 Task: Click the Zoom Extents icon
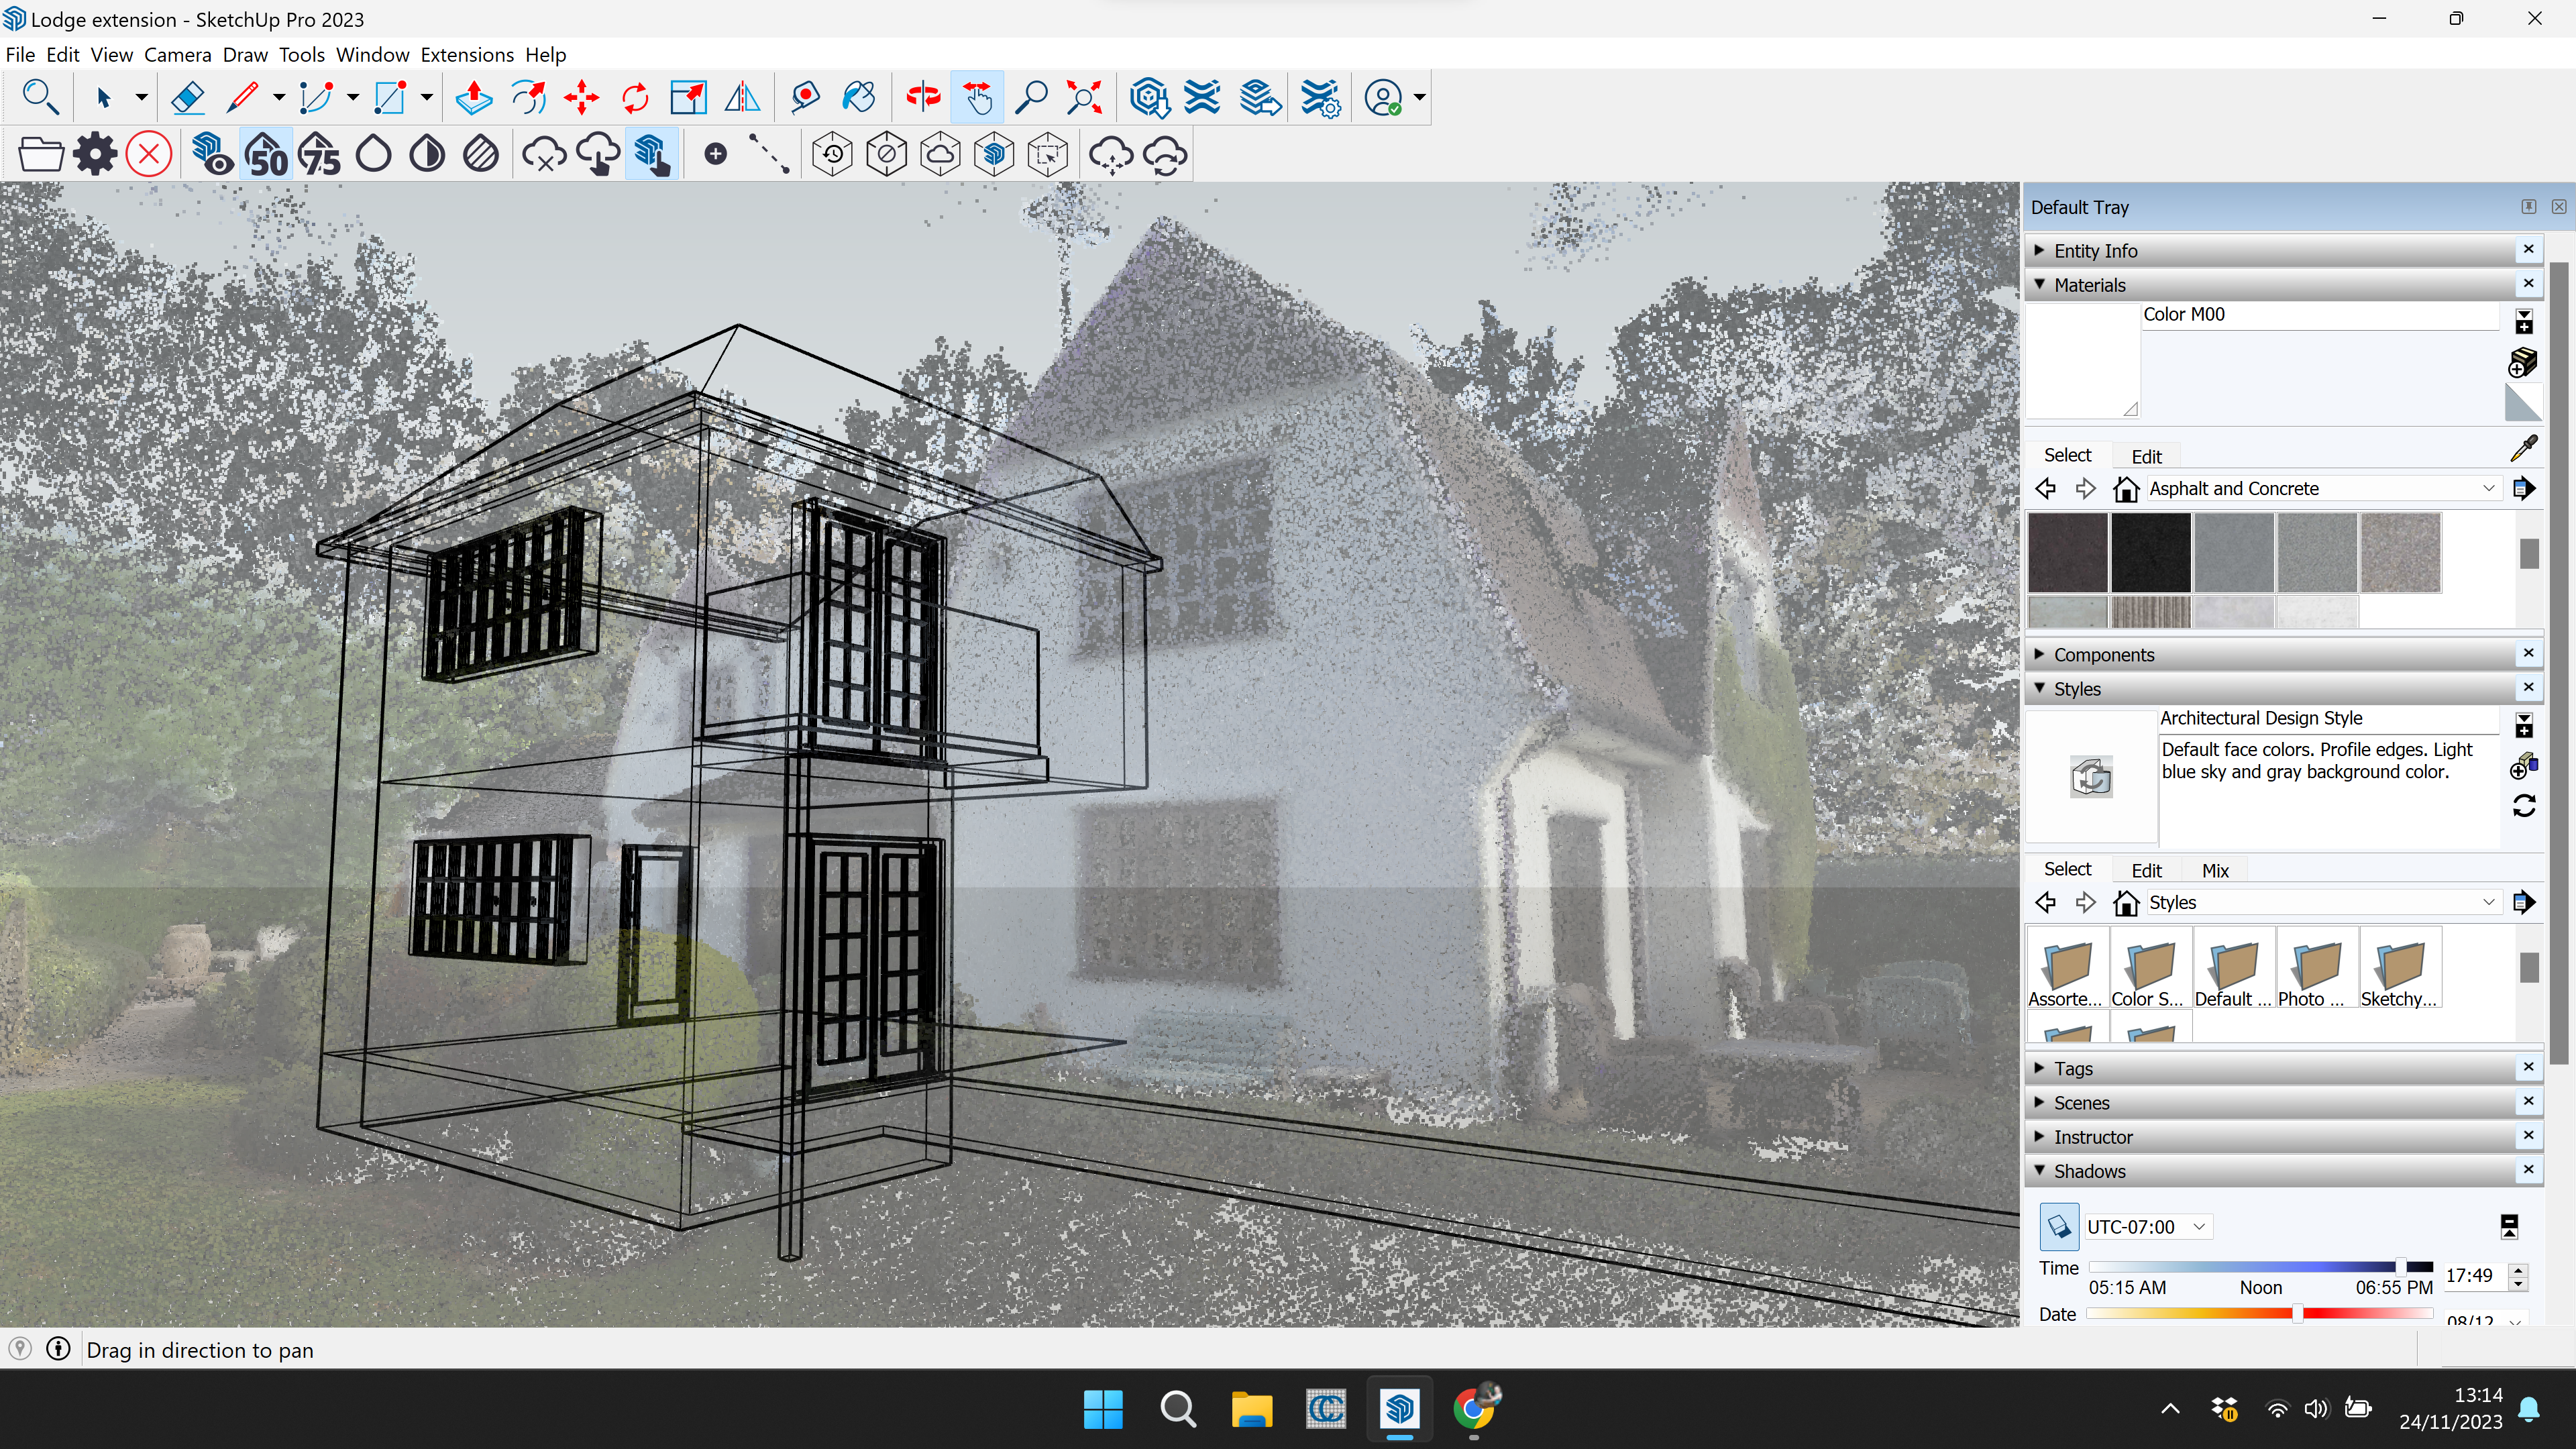pyautogui.click(x=1084, y=98)
